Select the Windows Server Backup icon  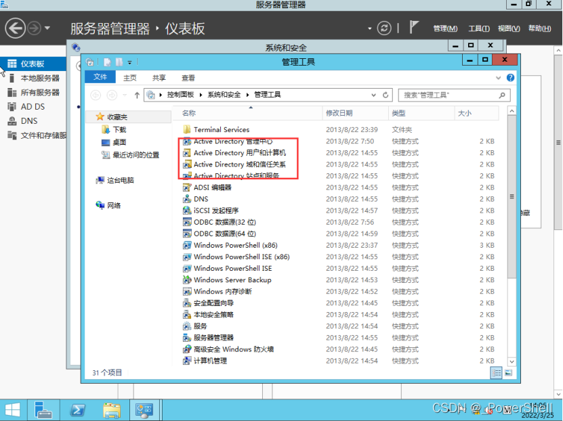[187, 280]
